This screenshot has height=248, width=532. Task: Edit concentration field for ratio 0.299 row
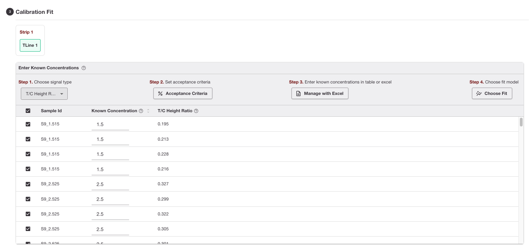click(110, 199)
